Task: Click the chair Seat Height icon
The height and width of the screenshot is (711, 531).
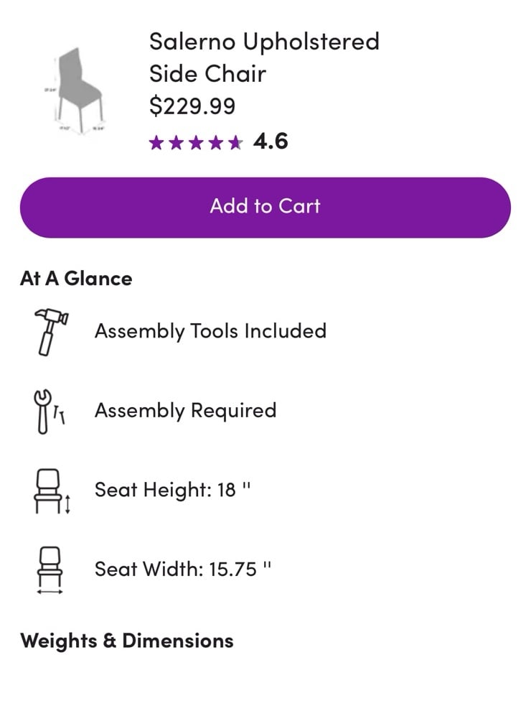Action: (52, 491)
